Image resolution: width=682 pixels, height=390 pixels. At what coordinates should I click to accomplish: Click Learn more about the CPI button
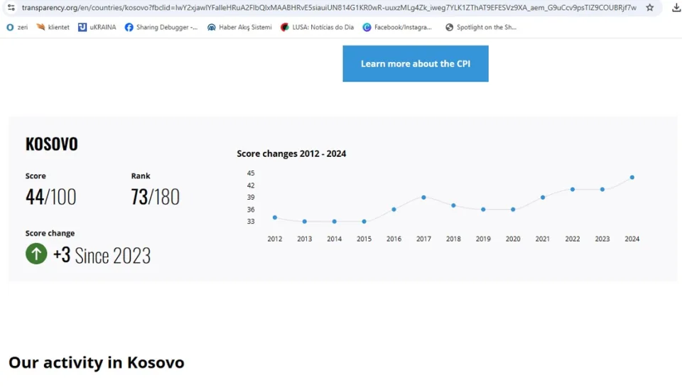[x=416, y=63]
